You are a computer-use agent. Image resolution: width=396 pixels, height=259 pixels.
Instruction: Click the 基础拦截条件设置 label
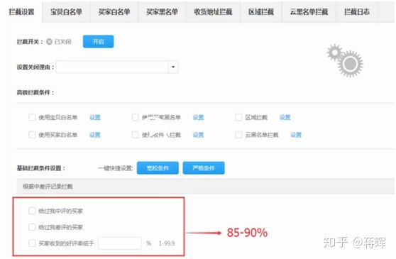pyautogui.click(x=41, y=168)
